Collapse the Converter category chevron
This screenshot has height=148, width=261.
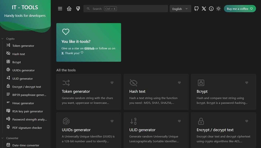pyautogui.click(x=3, y=138)
